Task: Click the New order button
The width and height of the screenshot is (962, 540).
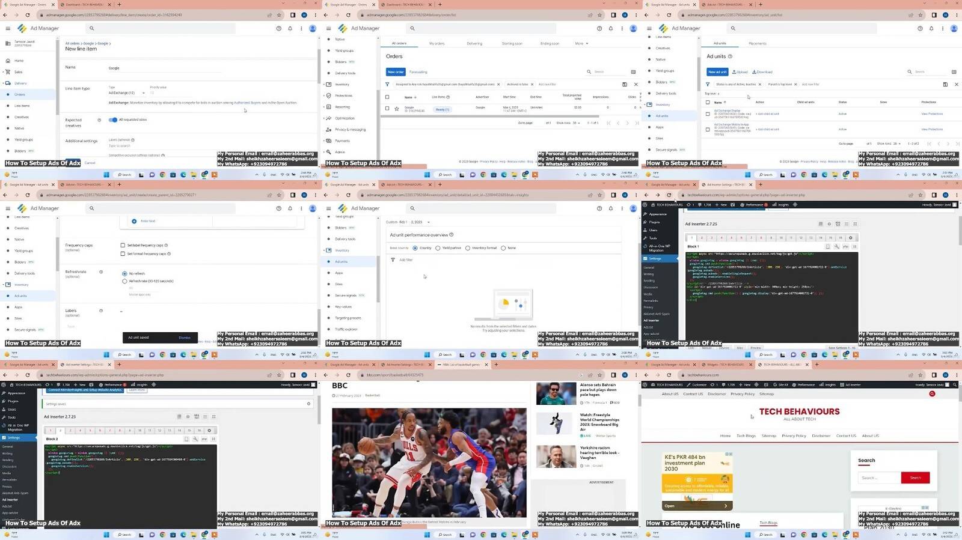Action: tap(396, 72)
